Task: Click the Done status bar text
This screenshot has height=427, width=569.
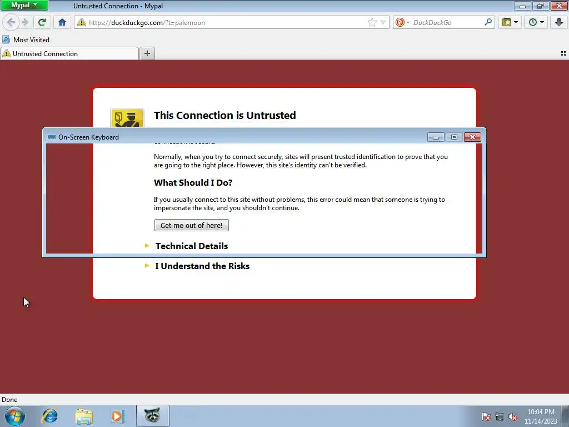Action: (x=9, y=399)
